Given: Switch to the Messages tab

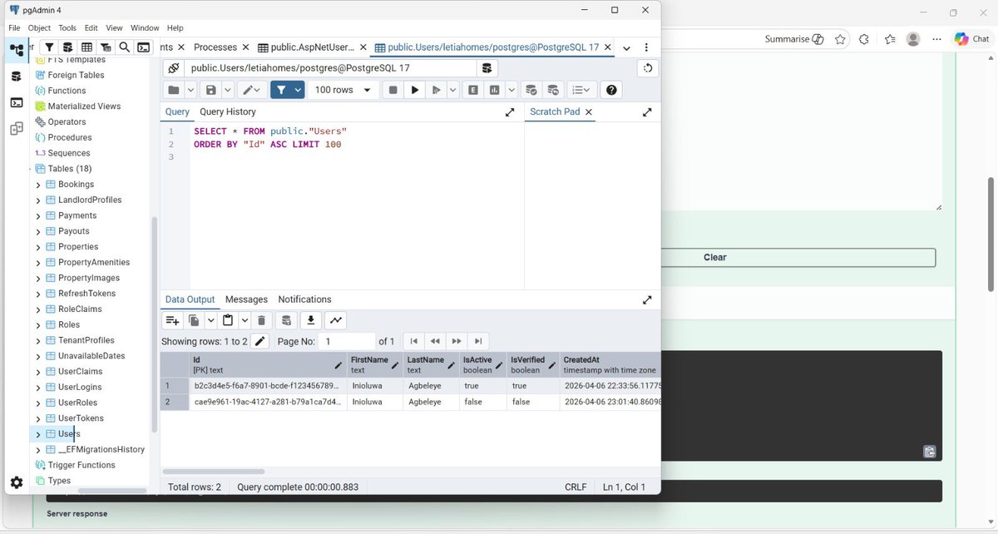Looking at the screenshot, I should click(x=246, y=299).
